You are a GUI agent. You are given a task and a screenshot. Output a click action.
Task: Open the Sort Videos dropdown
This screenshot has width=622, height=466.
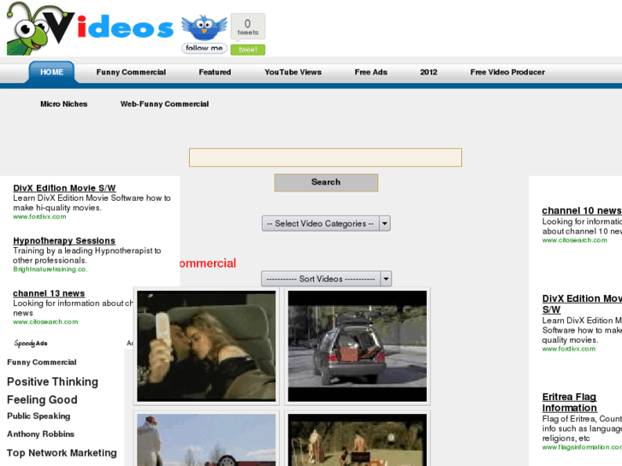pyautogui.click(x=326, y=279)
